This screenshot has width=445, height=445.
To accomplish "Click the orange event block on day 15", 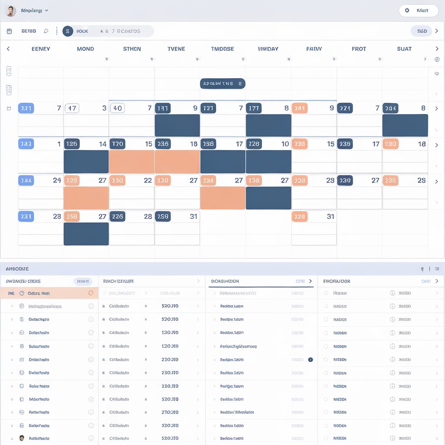I will pos(132,162).
